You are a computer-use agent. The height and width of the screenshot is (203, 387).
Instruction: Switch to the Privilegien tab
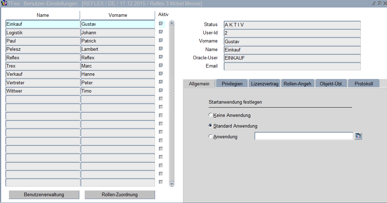pyautogui.click(x=232, y=84)
